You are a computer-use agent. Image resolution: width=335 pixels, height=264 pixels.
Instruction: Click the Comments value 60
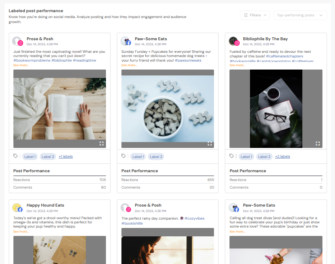pyautogui.click(x=103, y=187)
